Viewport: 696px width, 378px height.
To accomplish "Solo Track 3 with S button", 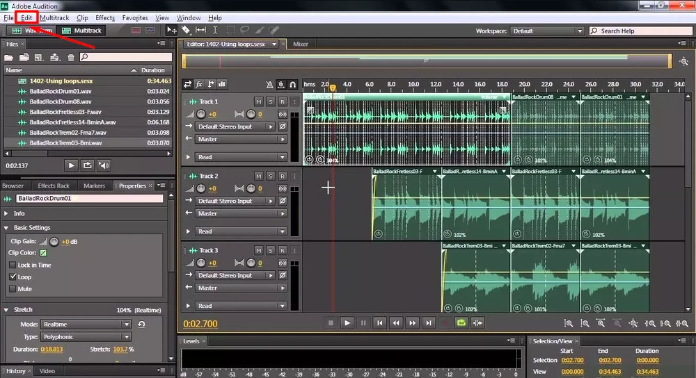I will 270,250.
